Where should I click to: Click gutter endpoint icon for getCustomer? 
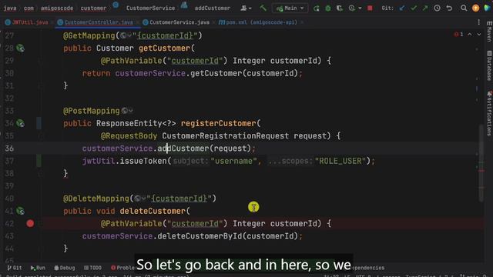[21, 48]
